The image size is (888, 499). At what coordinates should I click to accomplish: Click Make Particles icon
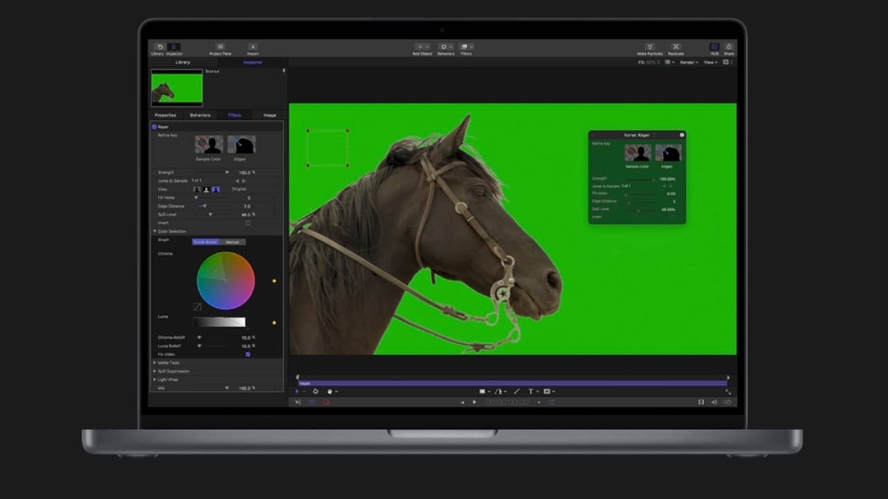coord(650,46)
